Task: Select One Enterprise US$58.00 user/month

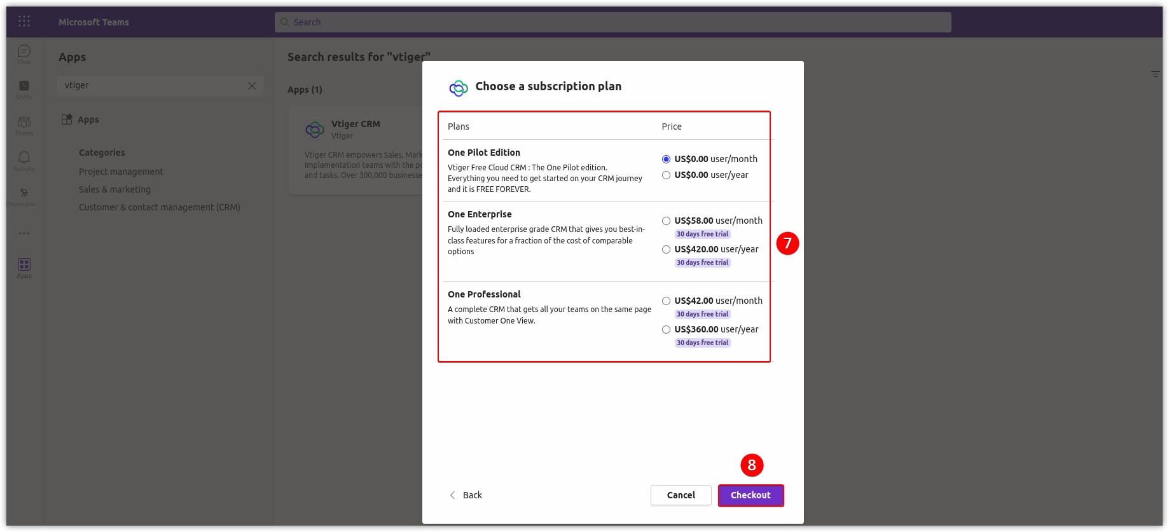Action: [x=666, y=221]
